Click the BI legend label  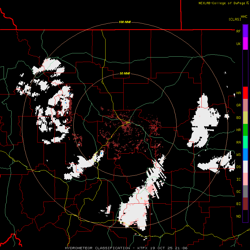(x=238, y=204)
